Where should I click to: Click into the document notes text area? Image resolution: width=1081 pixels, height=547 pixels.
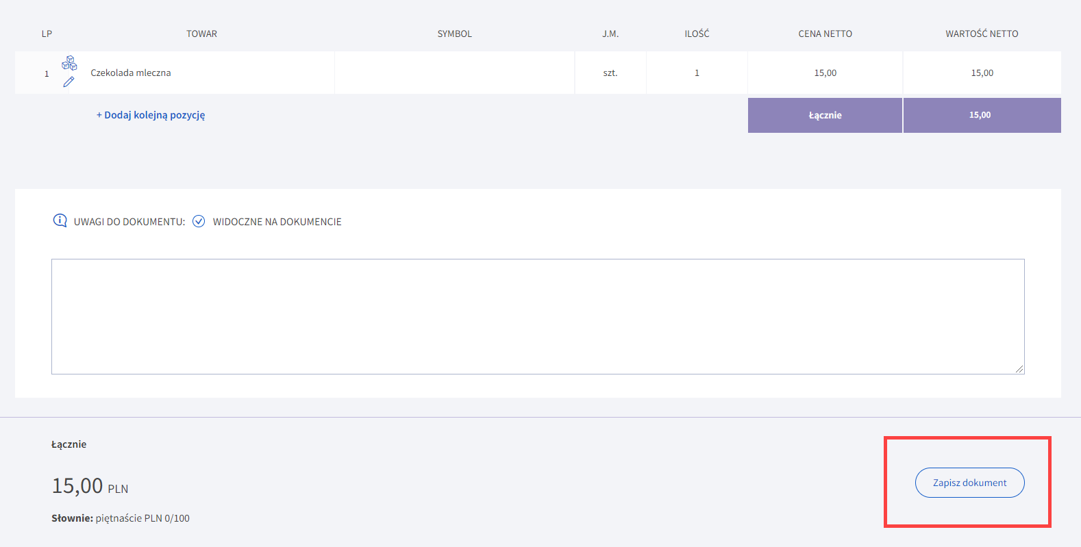pyautogui.click(x=537, y=316)
